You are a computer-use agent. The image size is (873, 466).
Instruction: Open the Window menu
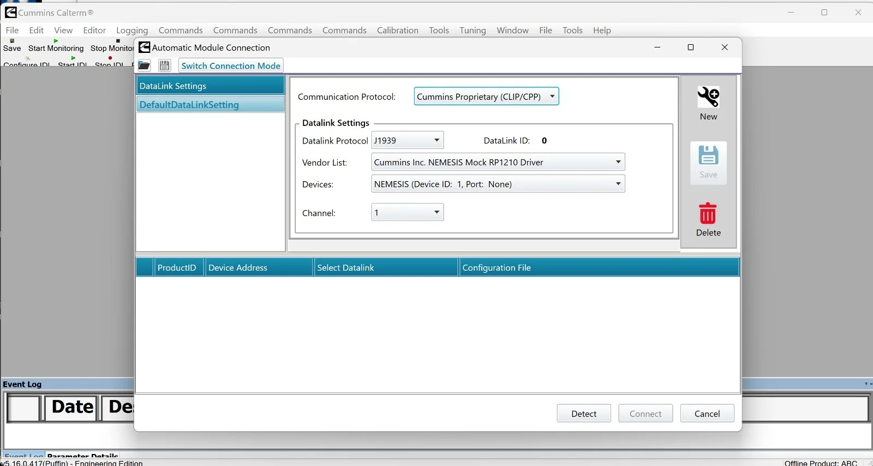(x=512, y=30)
